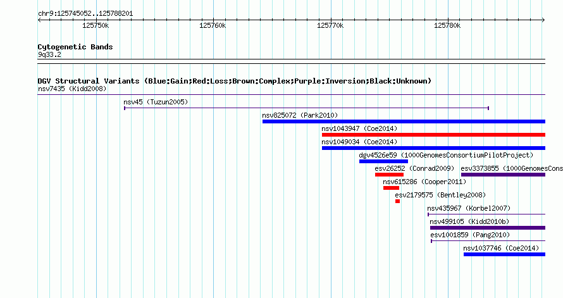This screenshot has width=563, height=298.
Task: Click the red esv26252 loss bar
Action: point(389,175)
